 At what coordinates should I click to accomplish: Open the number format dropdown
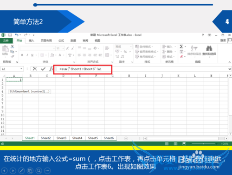click(x=131, y=47)
